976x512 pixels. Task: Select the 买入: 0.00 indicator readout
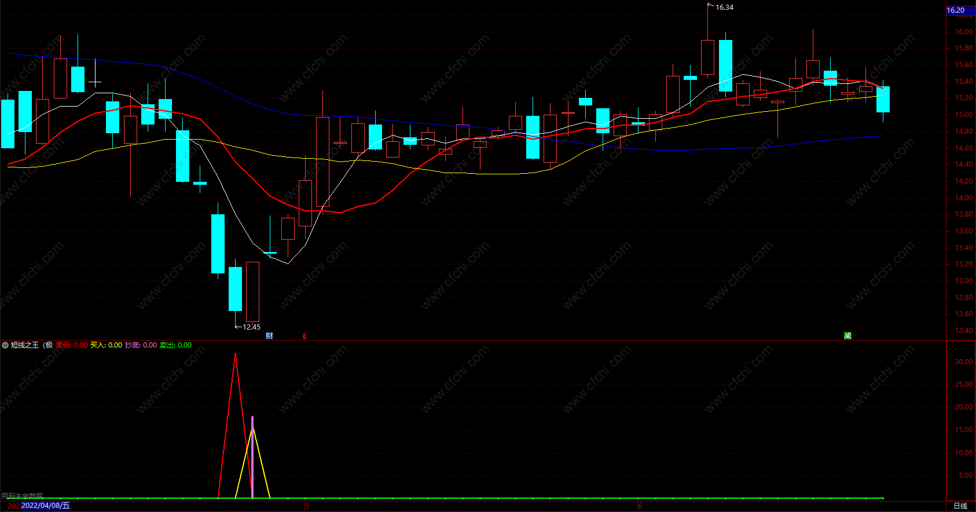click(x=107, y=345)
